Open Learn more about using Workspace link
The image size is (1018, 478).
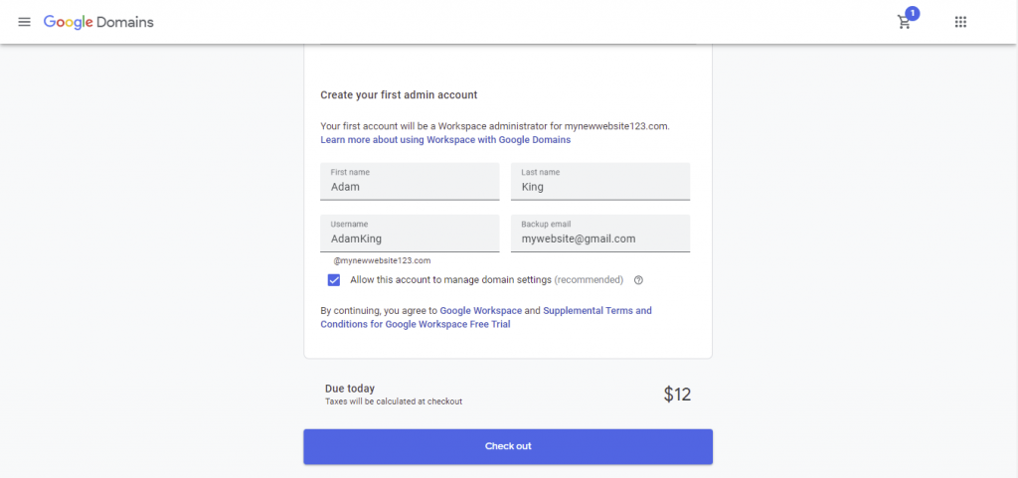(x=445, y=140)
